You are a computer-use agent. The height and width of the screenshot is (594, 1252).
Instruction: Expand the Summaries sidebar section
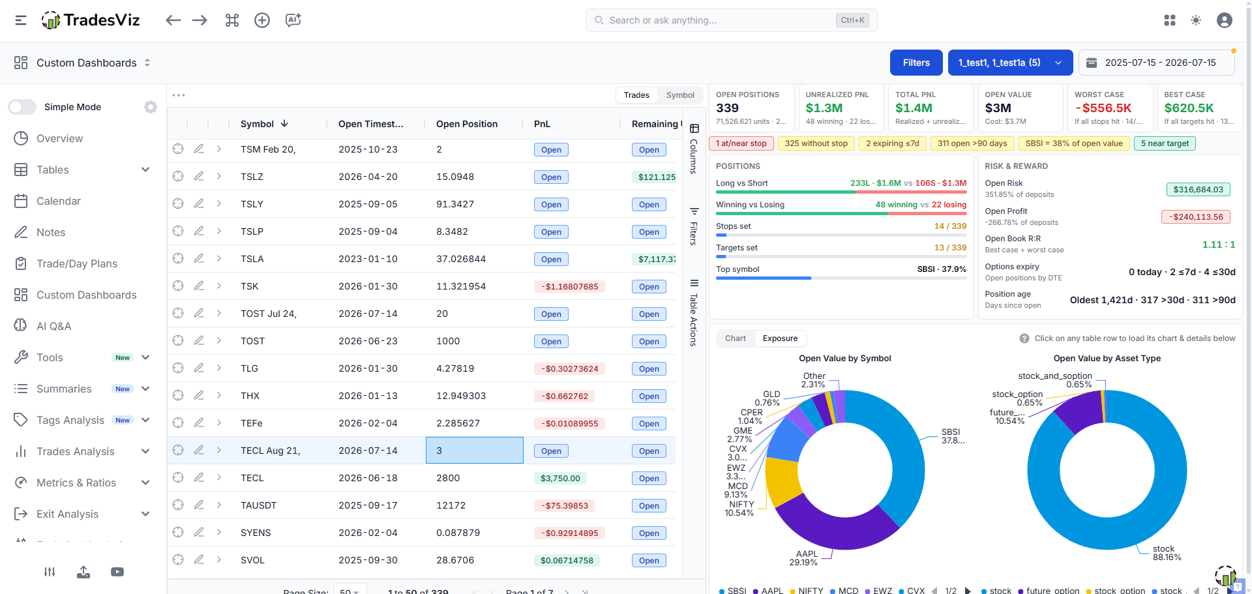pyautogui.click(x=145, y=389)
